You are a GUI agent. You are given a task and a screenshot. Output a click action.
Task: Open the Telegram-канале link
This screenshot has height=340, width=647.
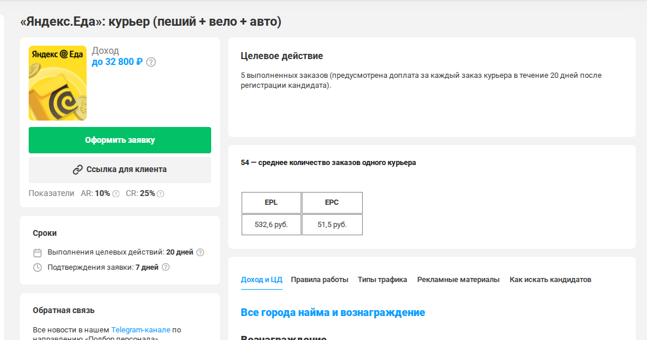tap(140, 329)
